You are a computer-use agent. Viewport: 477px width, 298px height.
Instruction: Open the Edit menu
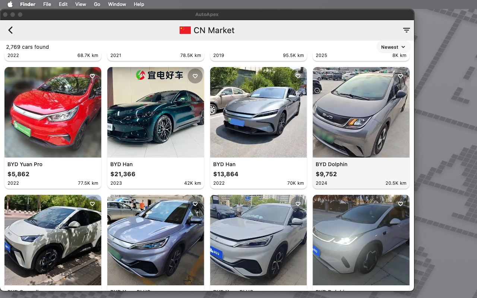coord(63,4)
